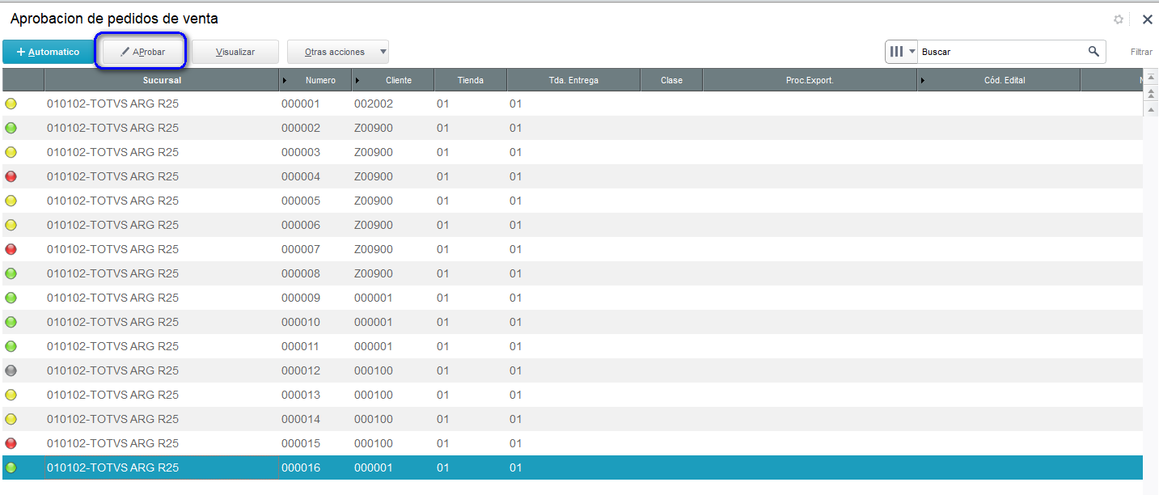Select order number 000014
The width and height of the screenshot is (1159, 495).
[x=301, y=419]
